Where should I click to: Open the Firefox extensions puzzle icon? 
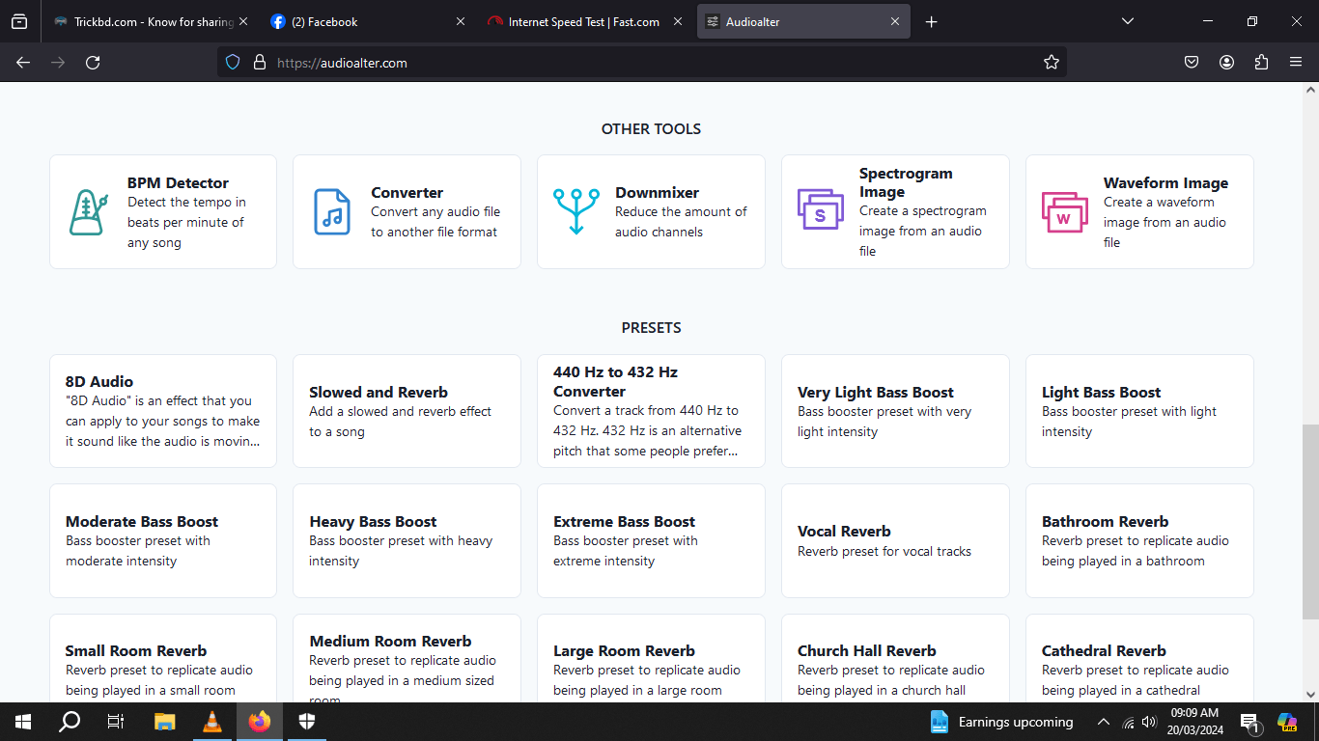coord(1261,63)
